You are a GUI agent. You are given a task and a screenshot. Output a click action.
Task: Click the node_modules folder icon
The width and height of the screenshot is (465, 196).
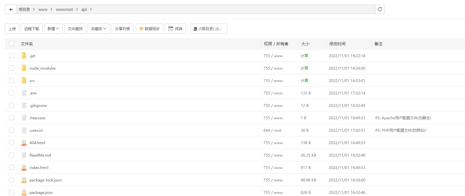(x=24, y=68)
